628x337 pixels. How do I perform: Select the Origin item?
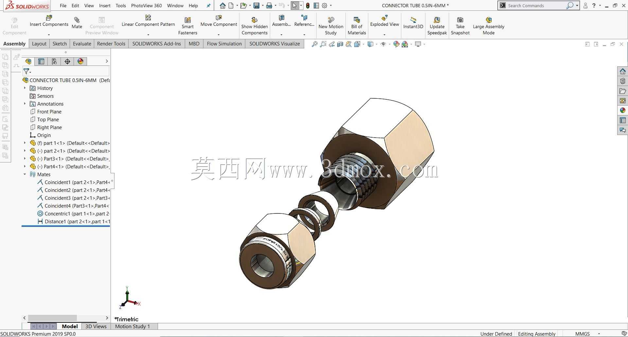40,135
